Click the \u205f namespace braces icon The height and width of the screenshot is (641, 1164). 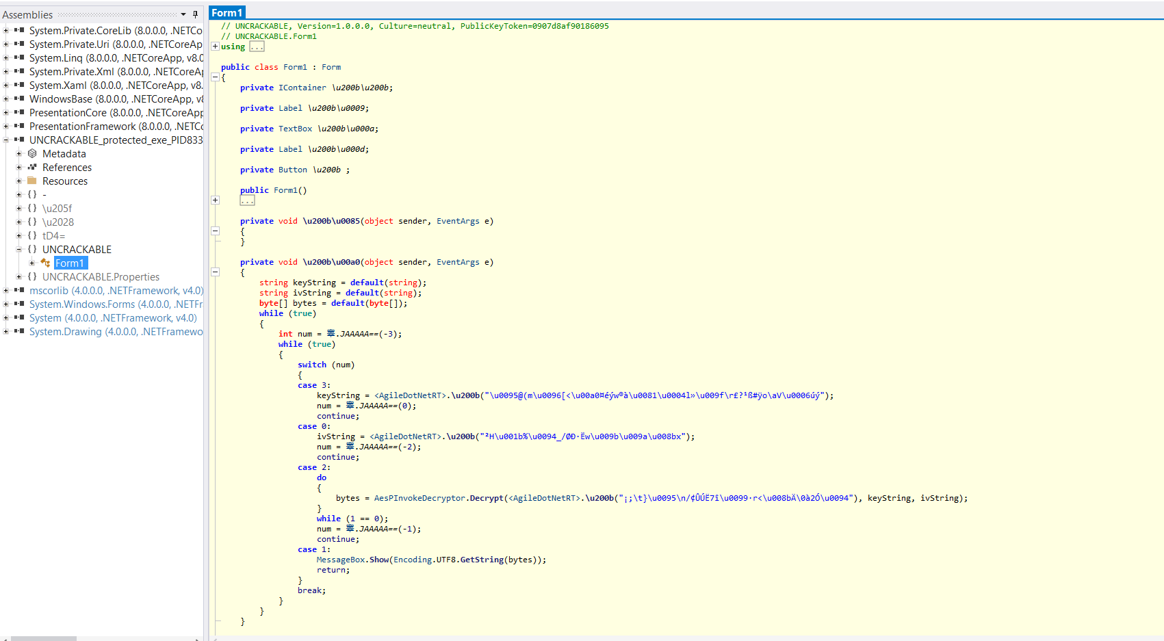[x=32, y=208]
